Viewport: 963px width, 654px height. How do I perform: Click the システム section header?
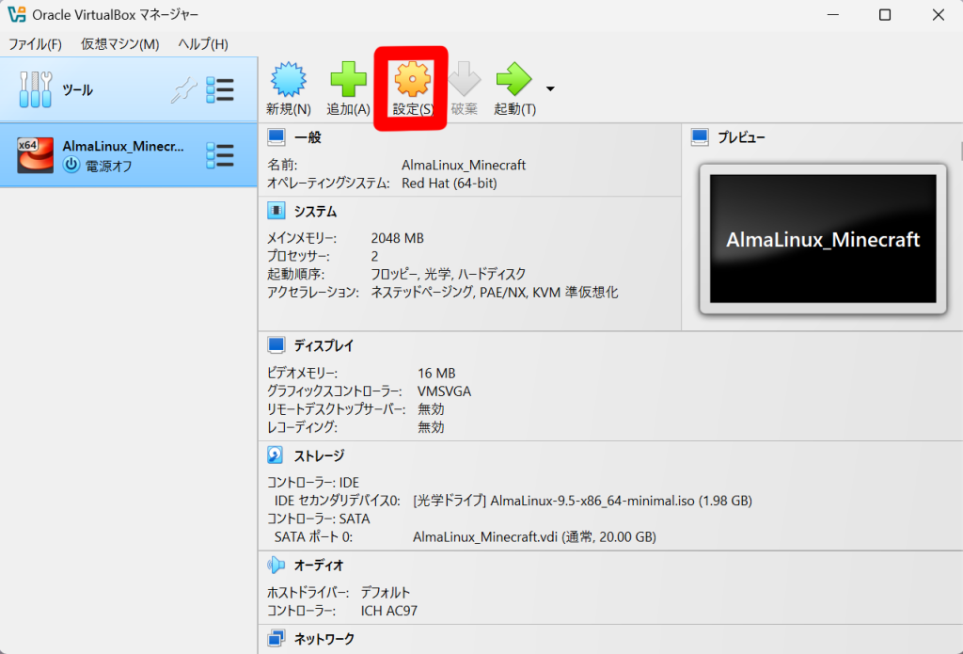[x=315, y=212]
